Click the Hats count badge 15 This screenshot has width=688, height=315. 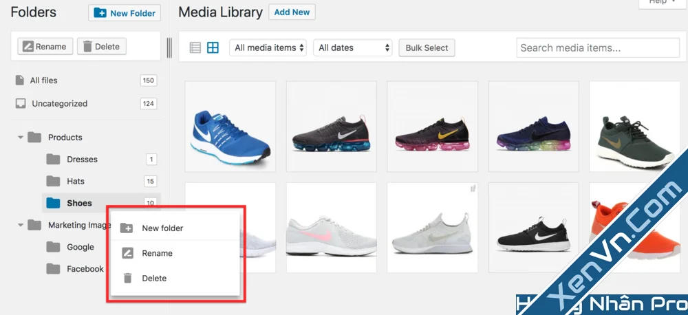[x=151, y=181]
